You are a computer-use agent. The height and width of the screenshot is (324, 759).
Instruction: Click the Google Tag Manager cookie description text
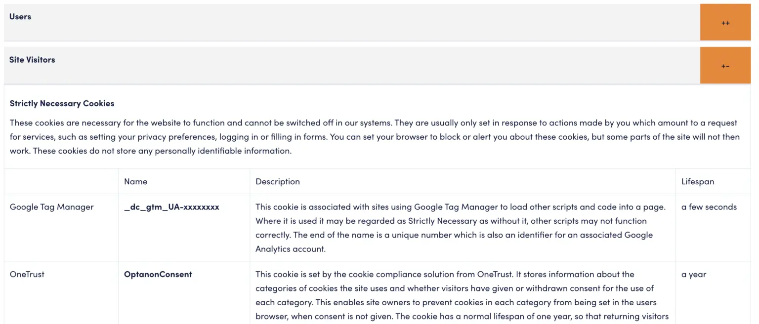(460, 228)
